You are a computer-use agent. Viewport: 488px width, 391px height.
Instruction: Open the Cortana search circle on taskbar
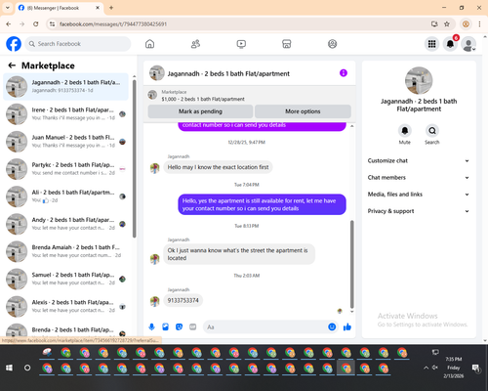(x=27, y=368)
